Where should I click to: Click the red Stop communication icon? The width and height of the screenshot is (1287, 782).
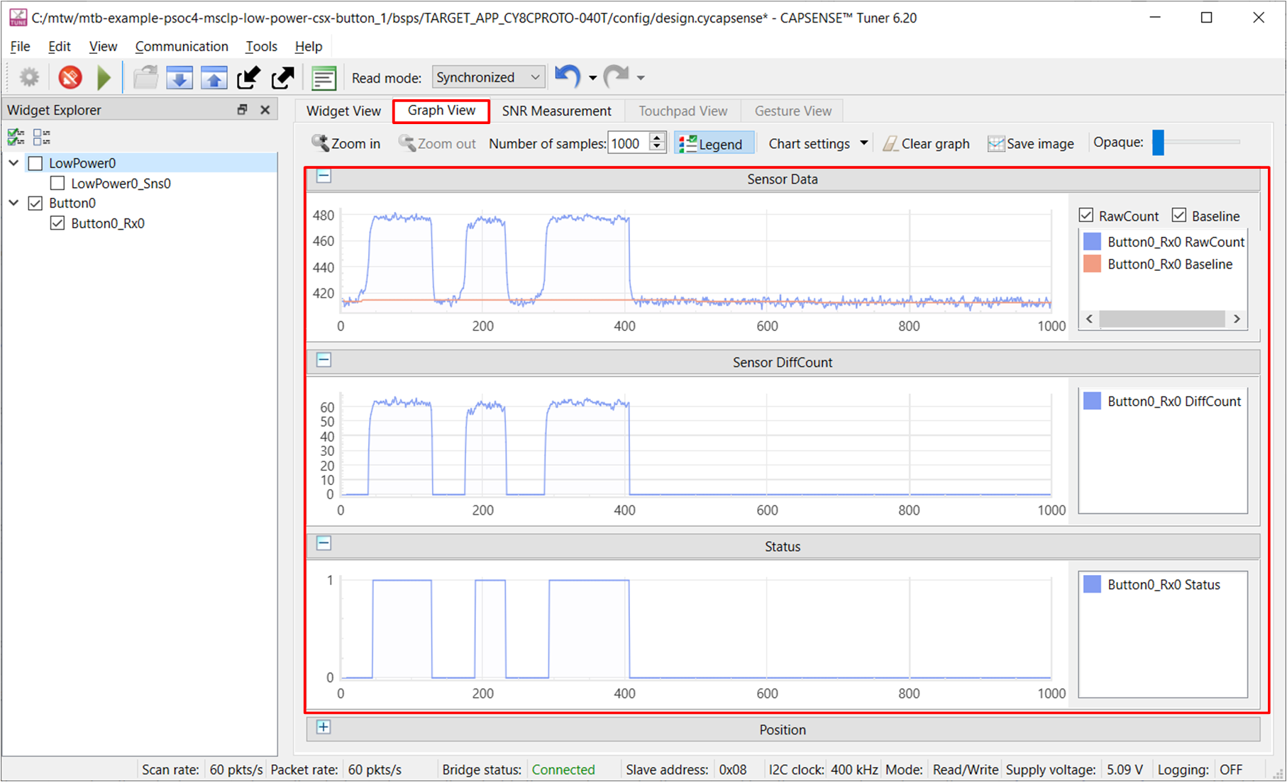(x=70, y=77)
